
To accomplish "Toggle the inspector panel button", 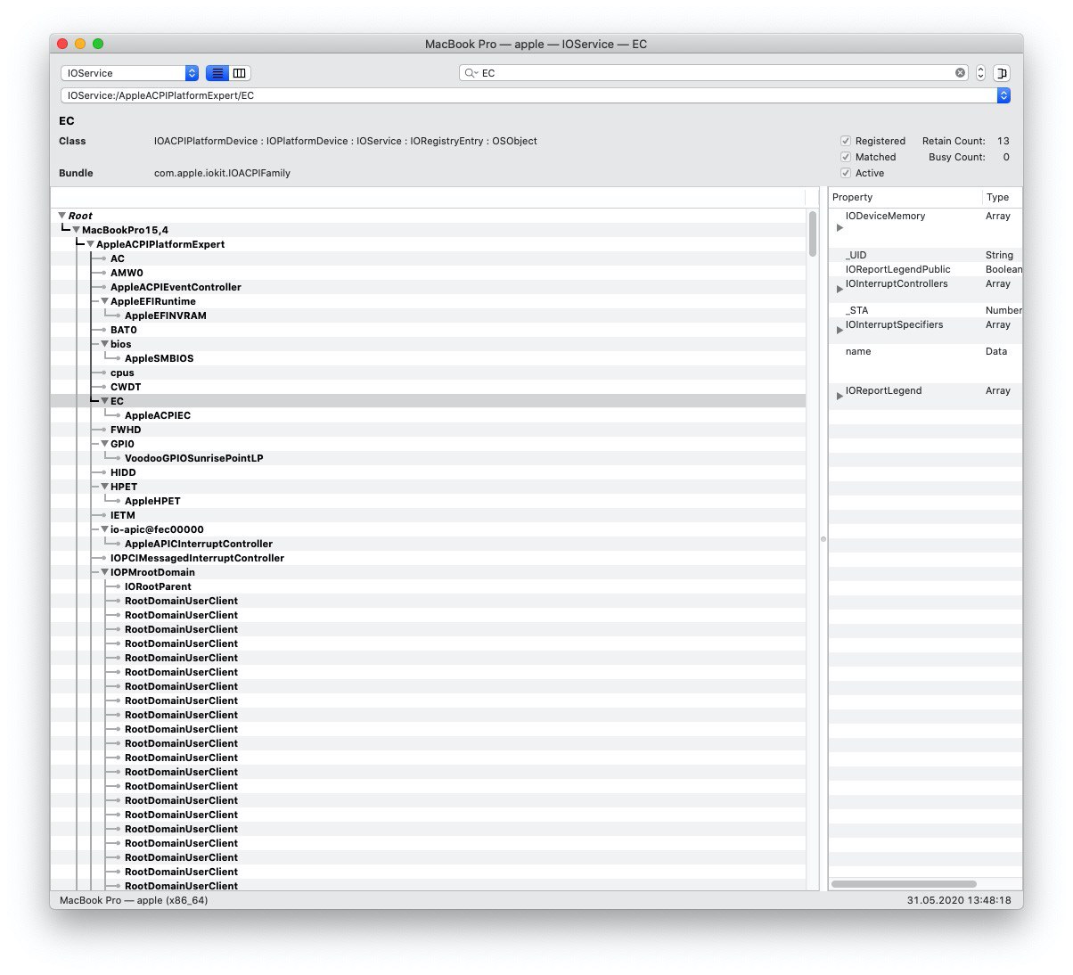I will coord(1002,73).
